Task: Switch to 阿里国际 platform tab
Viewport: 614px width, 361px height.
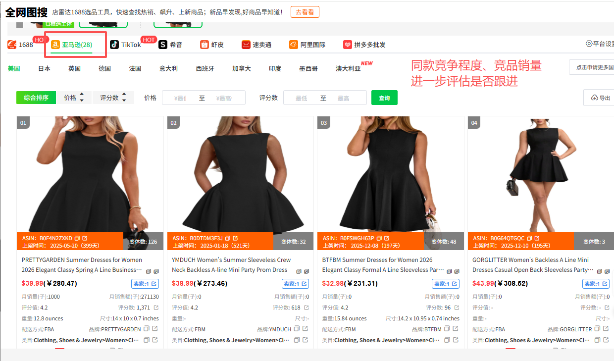Action: 307,45
